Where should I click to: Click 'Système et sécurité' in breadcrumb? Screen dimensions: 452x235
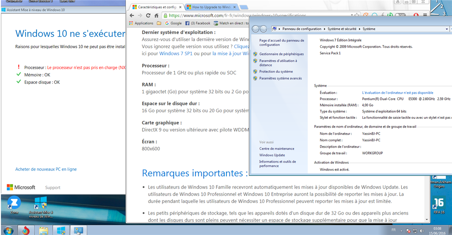(x=342, y=29)
